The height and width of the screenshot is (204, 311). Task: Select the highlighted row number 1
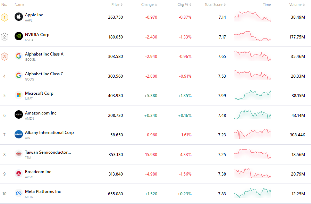coord(5,17)
